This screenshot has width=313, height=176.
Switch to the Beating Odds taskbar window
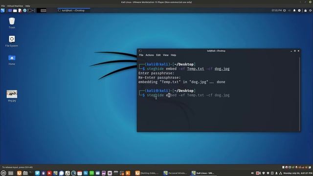[x=147, y=173]
